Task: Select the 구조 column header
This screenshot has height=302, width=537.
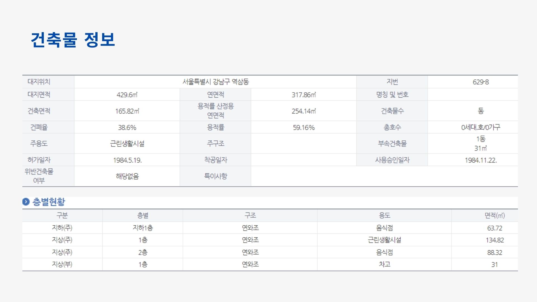Action: (x=250, y=215)
